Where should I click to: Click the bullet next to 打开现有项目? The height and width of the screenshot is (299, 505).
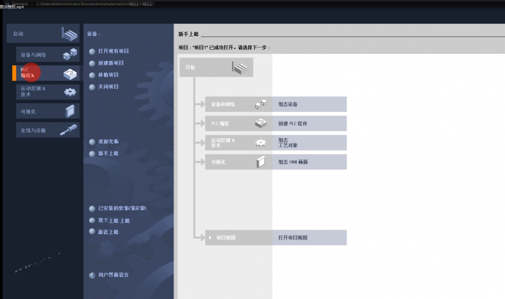[x=92, y=52]
